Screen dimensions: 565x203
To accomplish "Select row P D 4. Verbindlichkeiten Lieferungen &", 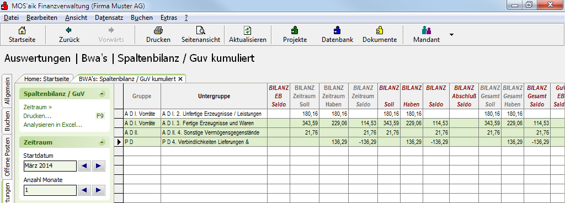I will pyautogui.click(x=339, y=142).
